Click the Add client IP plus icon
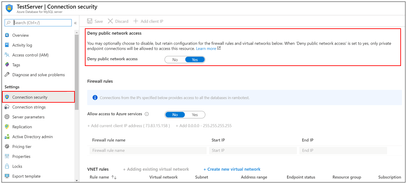Viewport: 407px width, 184px height. pos(136,21)
